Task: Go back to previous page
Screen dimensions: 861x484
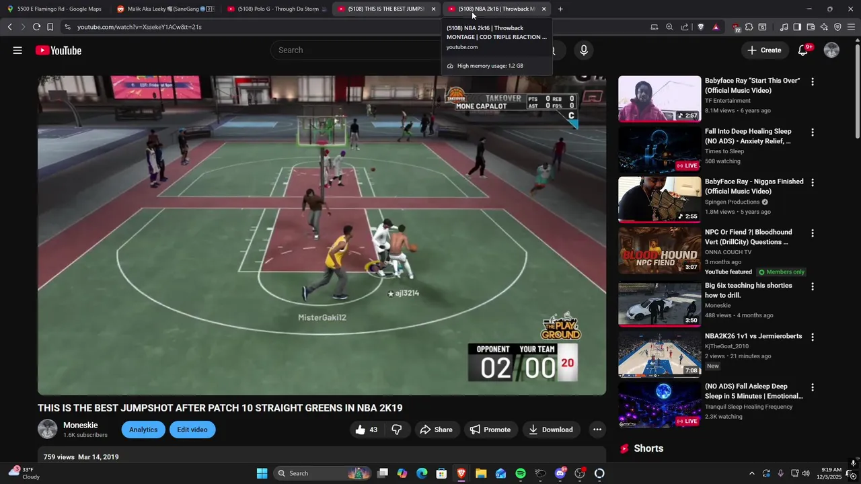Action: point(9,27)
